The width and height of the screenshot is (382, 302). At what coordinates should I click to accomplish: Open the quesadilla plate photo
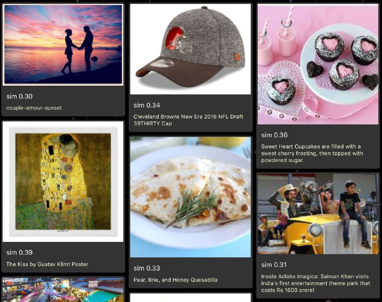coord(190,197)
